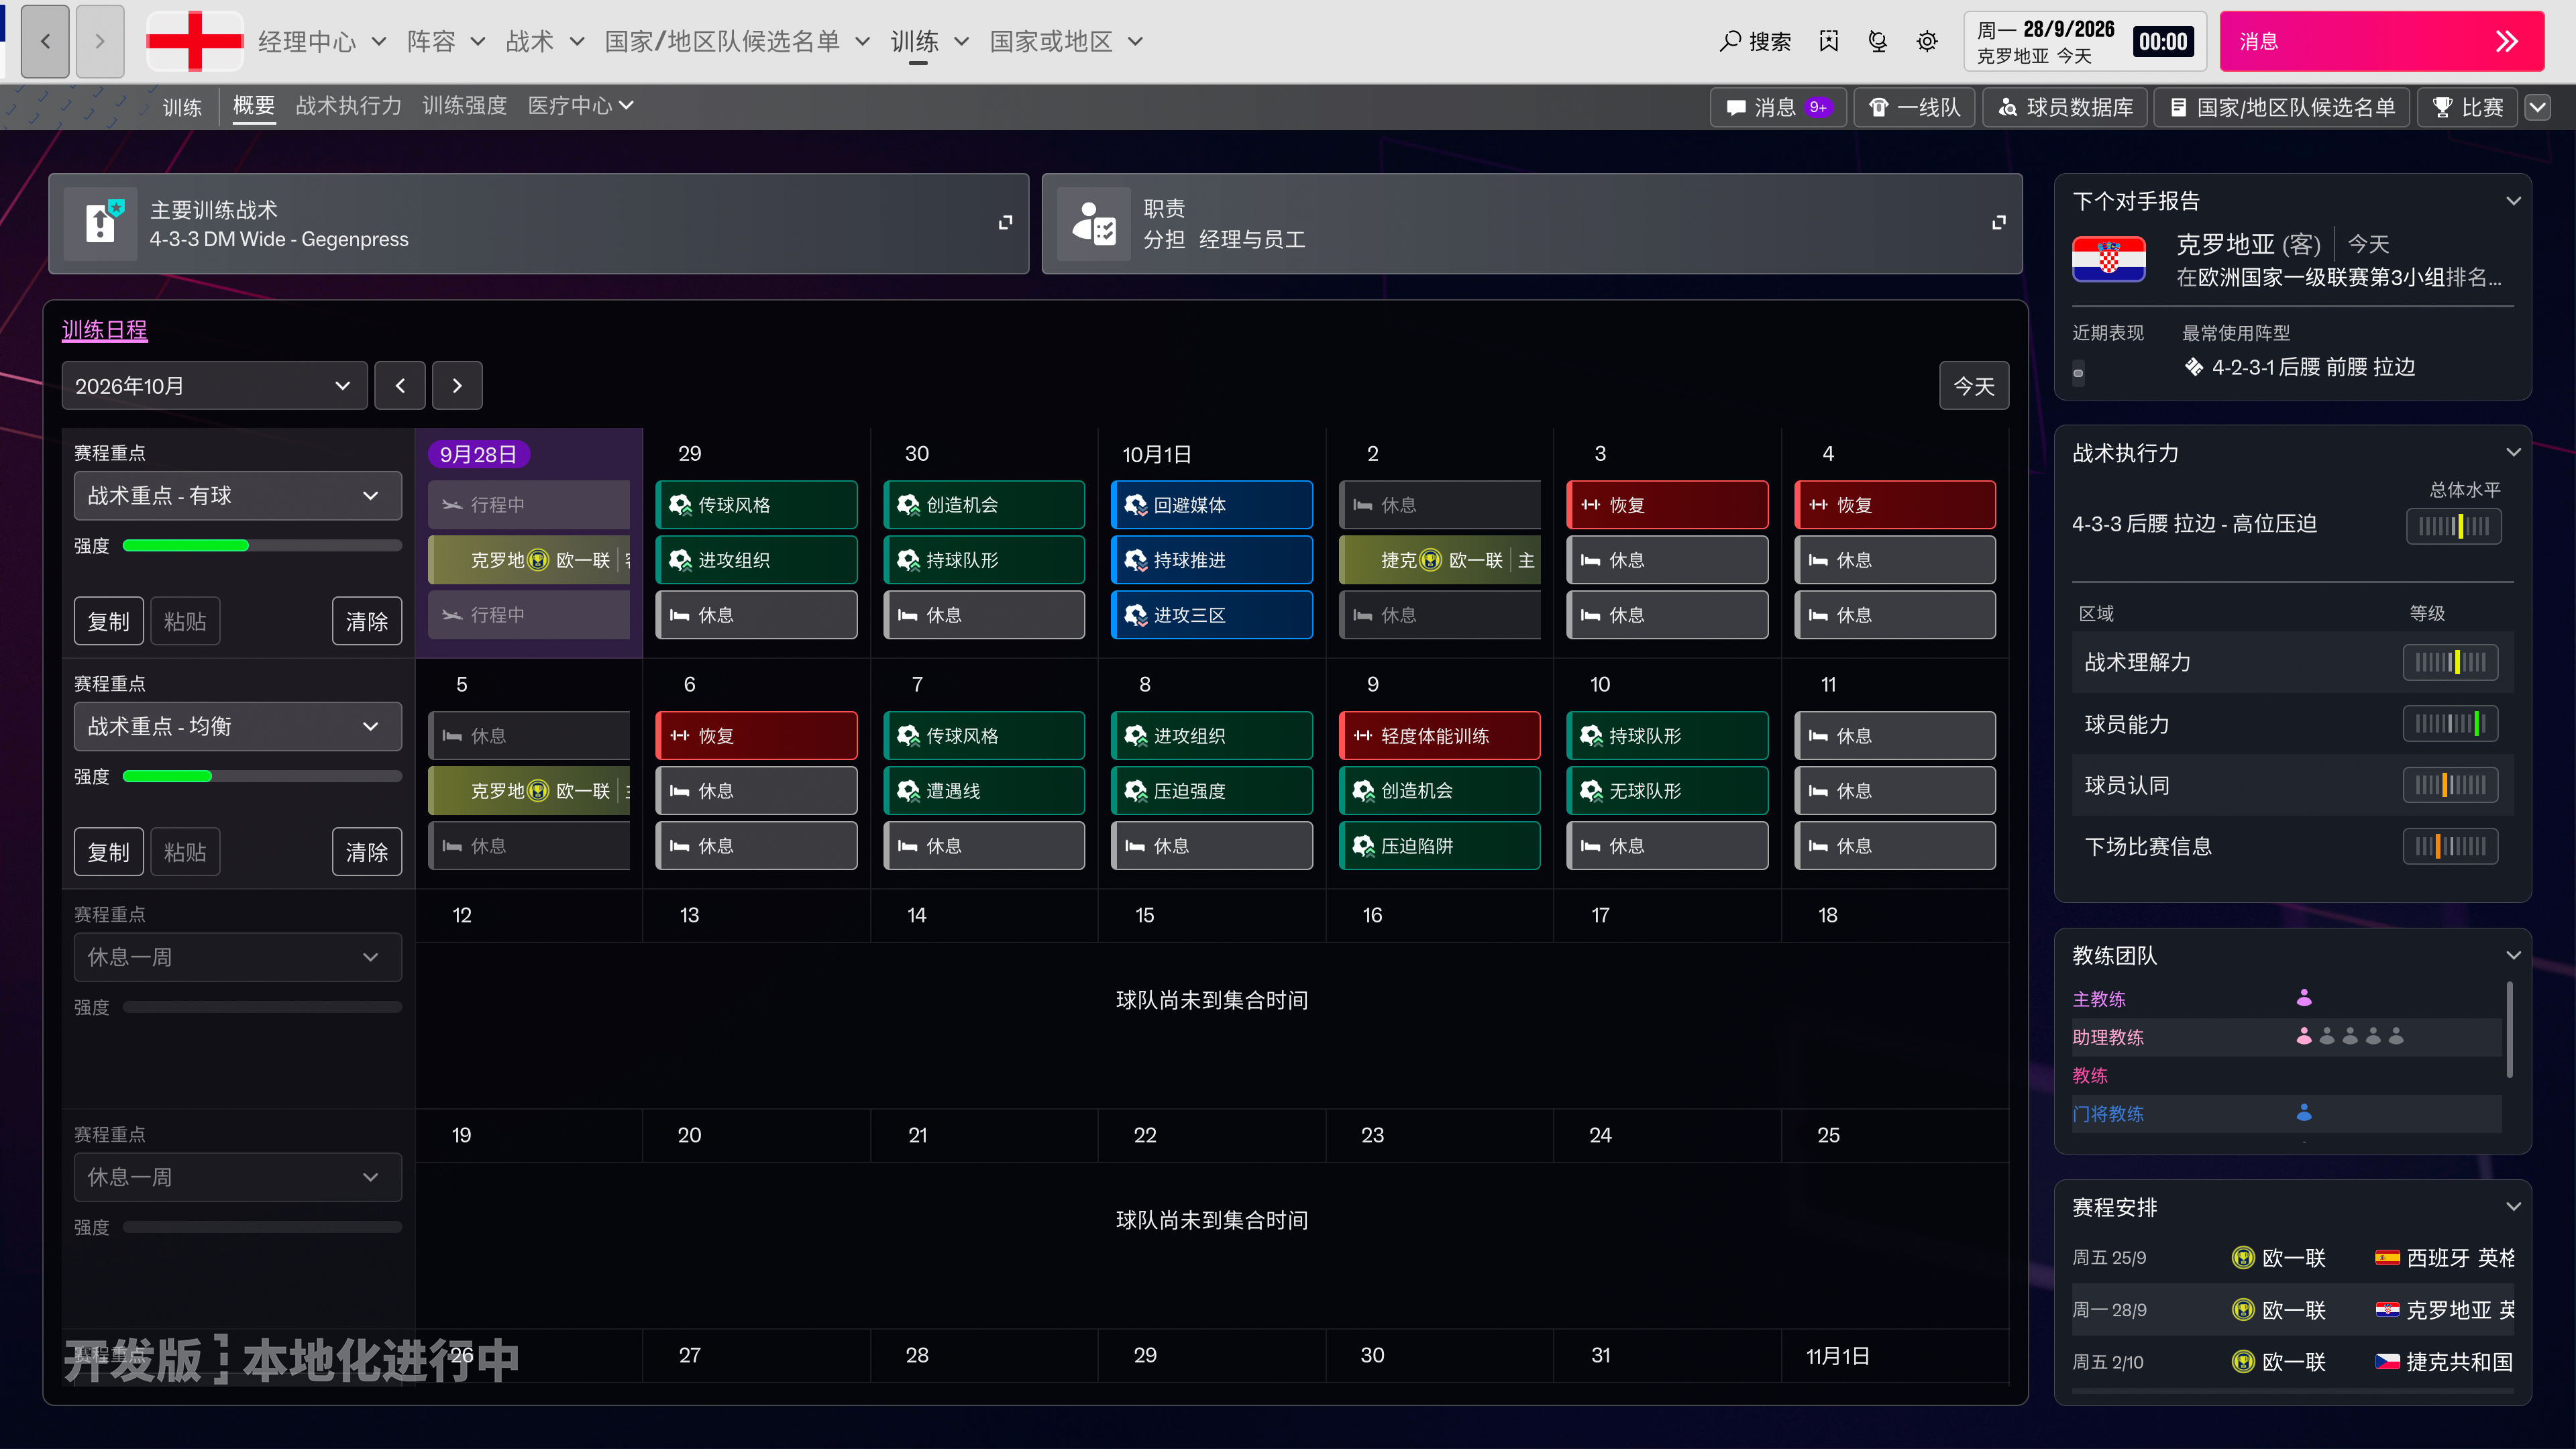Click the forward navigation arrow
The height and width of the screenshot is (1449, 2576).
[x=100, y=41]
